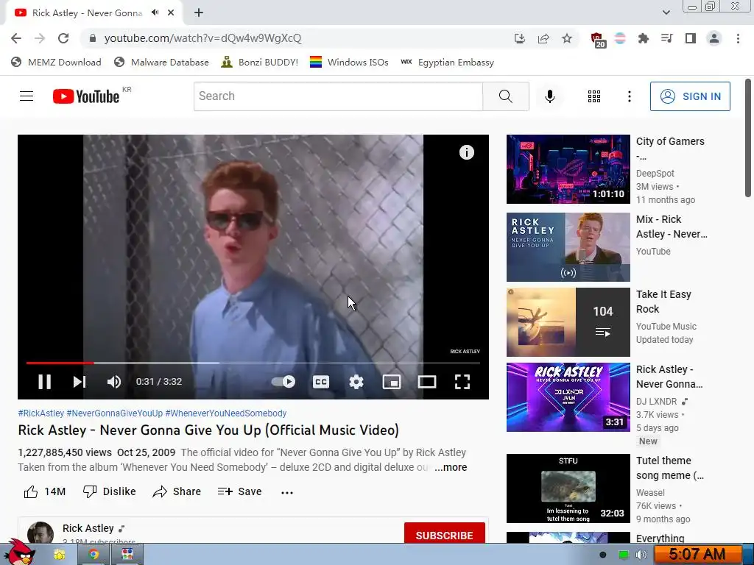Save the video to a playlist
The height and width of the screenshot is (565, 754).
click(x=239, y=491)
